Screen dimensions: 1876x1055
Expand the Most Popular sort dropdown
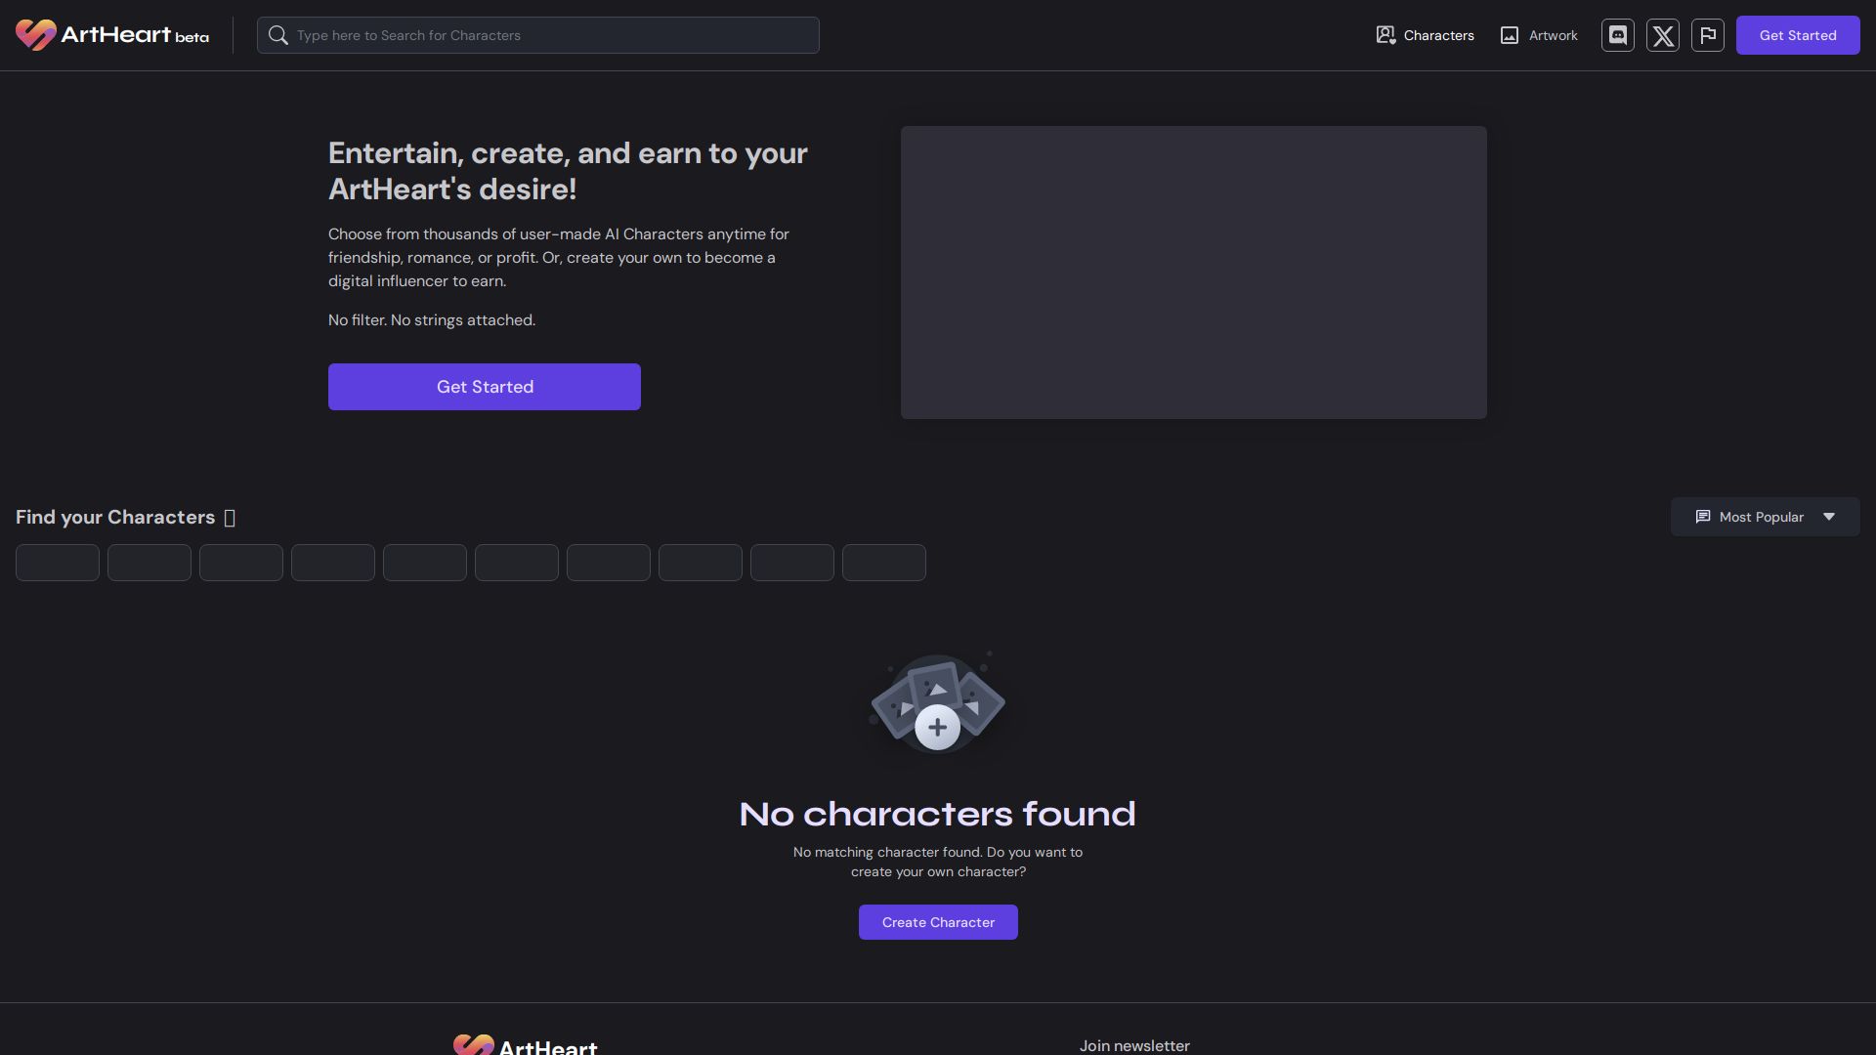pyautogui.click(x=1761, y=517)
